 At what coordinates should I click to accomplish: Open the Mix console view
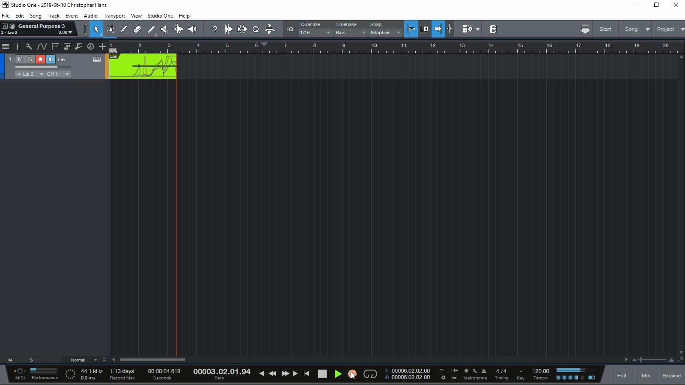(x=646, y=376)
